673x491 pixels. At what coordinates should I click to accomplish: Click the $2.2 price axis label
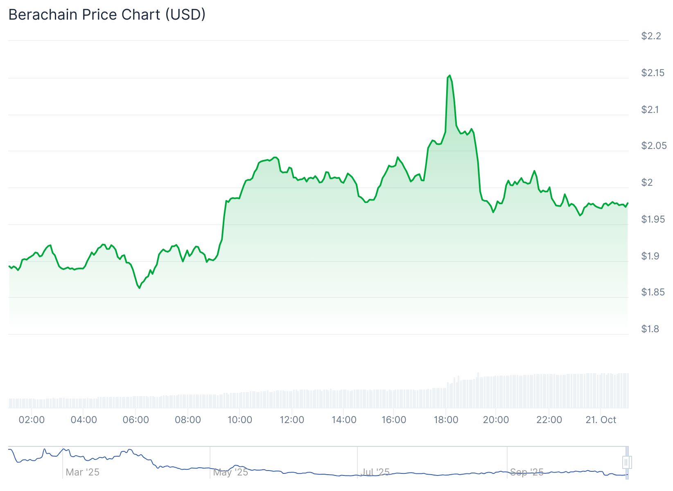coord(651,36)
